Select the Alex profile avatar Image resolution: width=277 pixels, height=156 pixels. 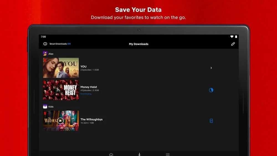point(45,54)
